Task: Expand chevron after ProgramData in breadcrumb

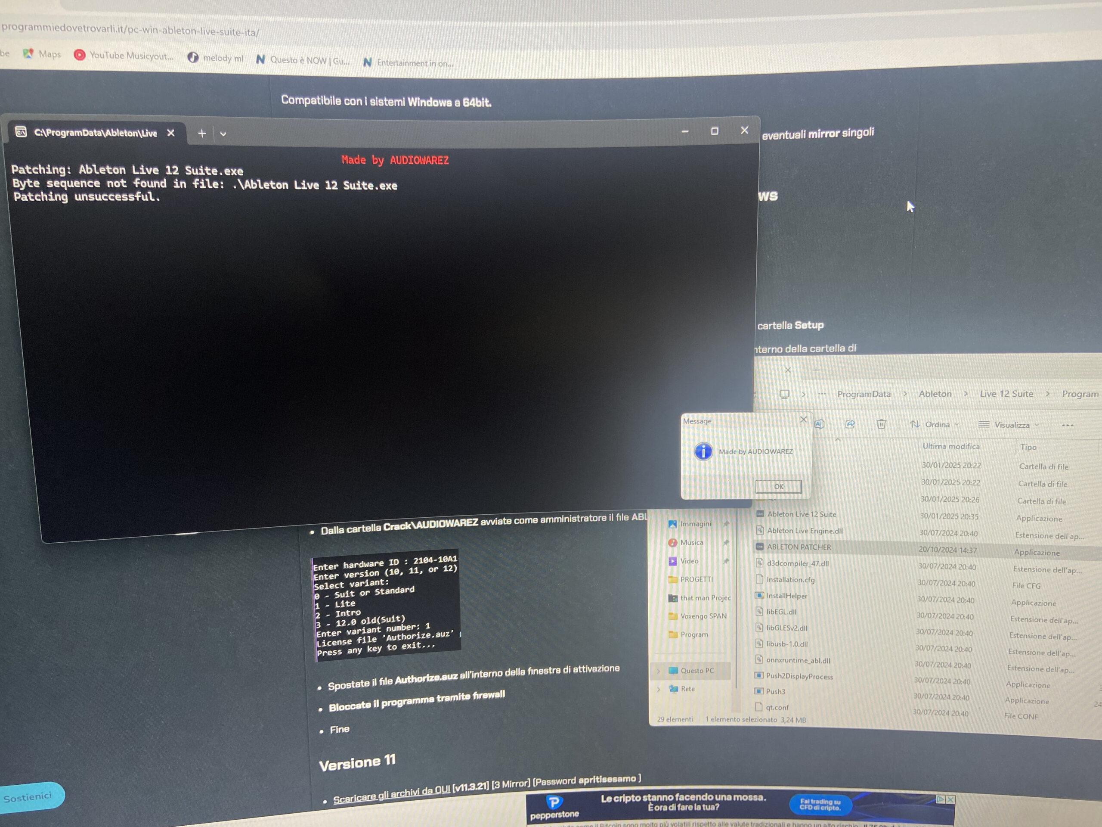Action: 905,394
